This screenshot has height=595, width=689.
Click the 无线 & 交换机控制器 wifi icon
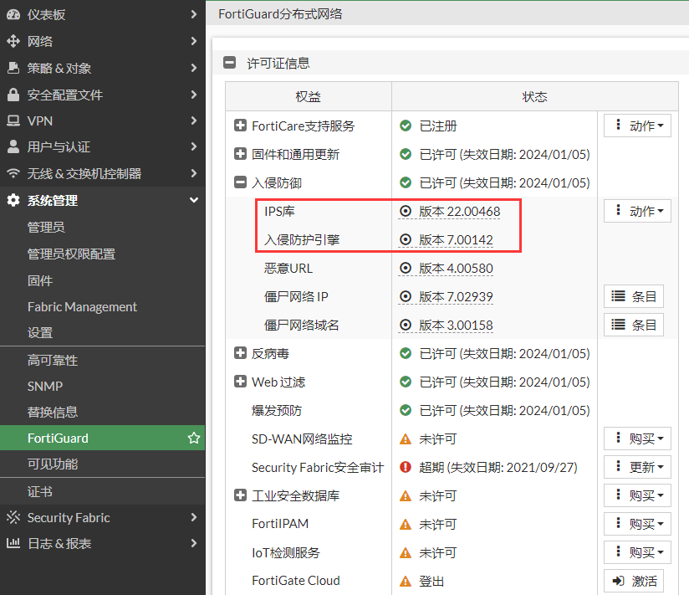coord(13,173)
